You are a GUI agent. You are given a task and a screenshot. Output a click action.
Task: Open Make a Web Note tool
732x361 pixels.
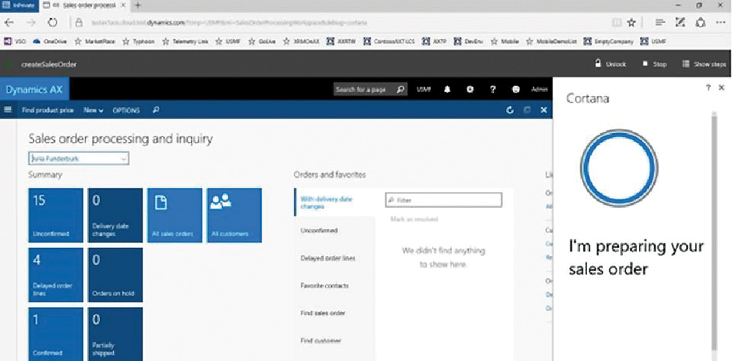click(x=680, y=22)
